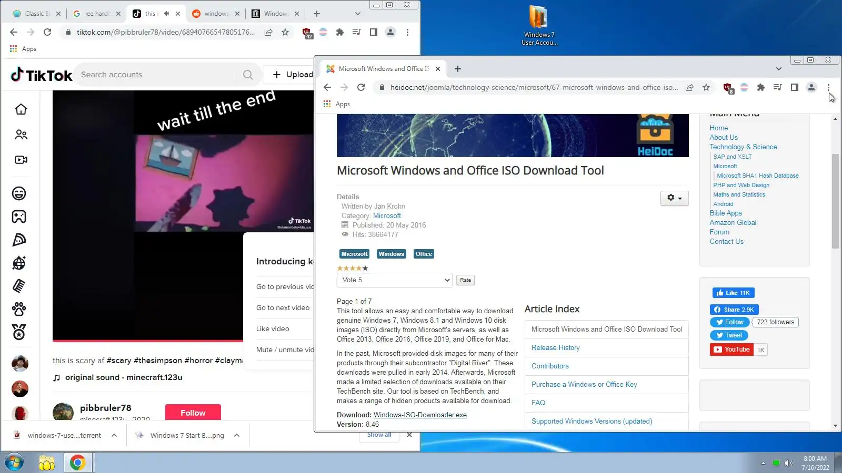842x473 pixels.
Task: Click the HeiDoc page vertical scrollbar thumb
Action: click(x=835, y=201)
